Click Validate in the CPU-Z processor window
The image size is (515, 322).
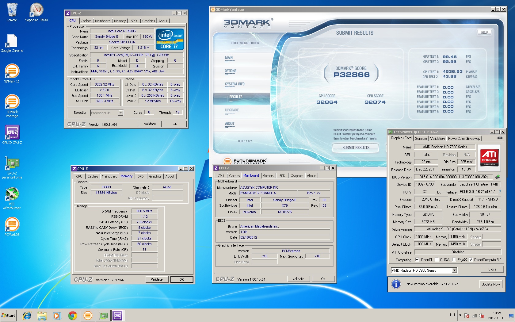[150, 124]
